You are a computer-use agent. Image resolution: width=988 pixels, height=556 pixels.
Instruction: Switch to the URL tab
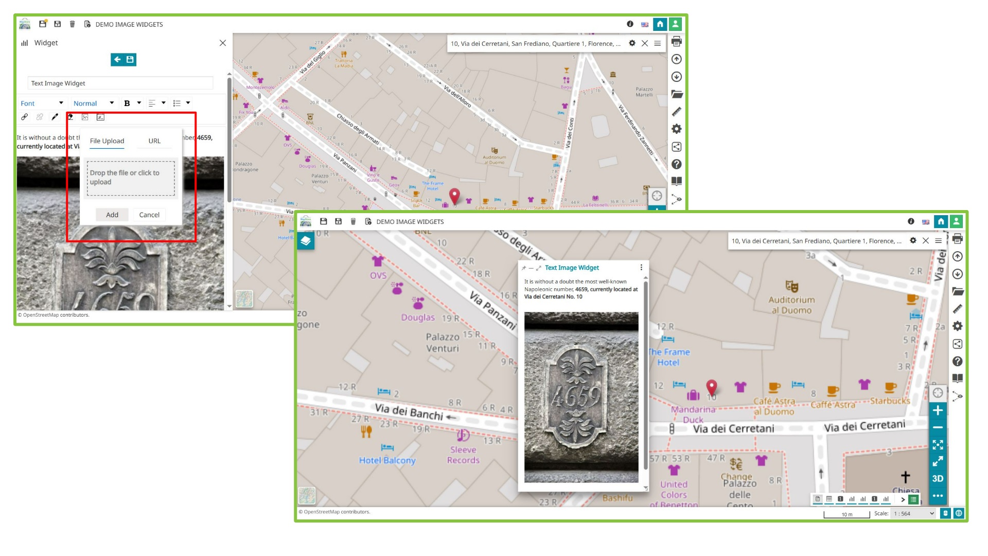(154, 141)
